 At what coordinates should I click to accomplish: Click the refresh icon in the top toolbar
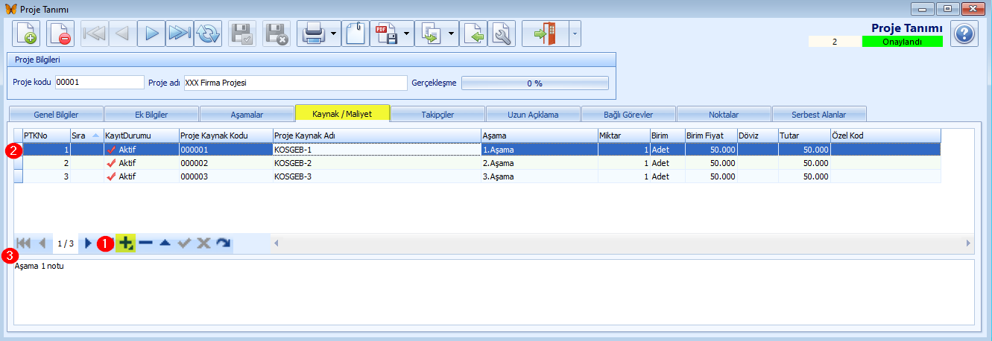tap(208, 34)
